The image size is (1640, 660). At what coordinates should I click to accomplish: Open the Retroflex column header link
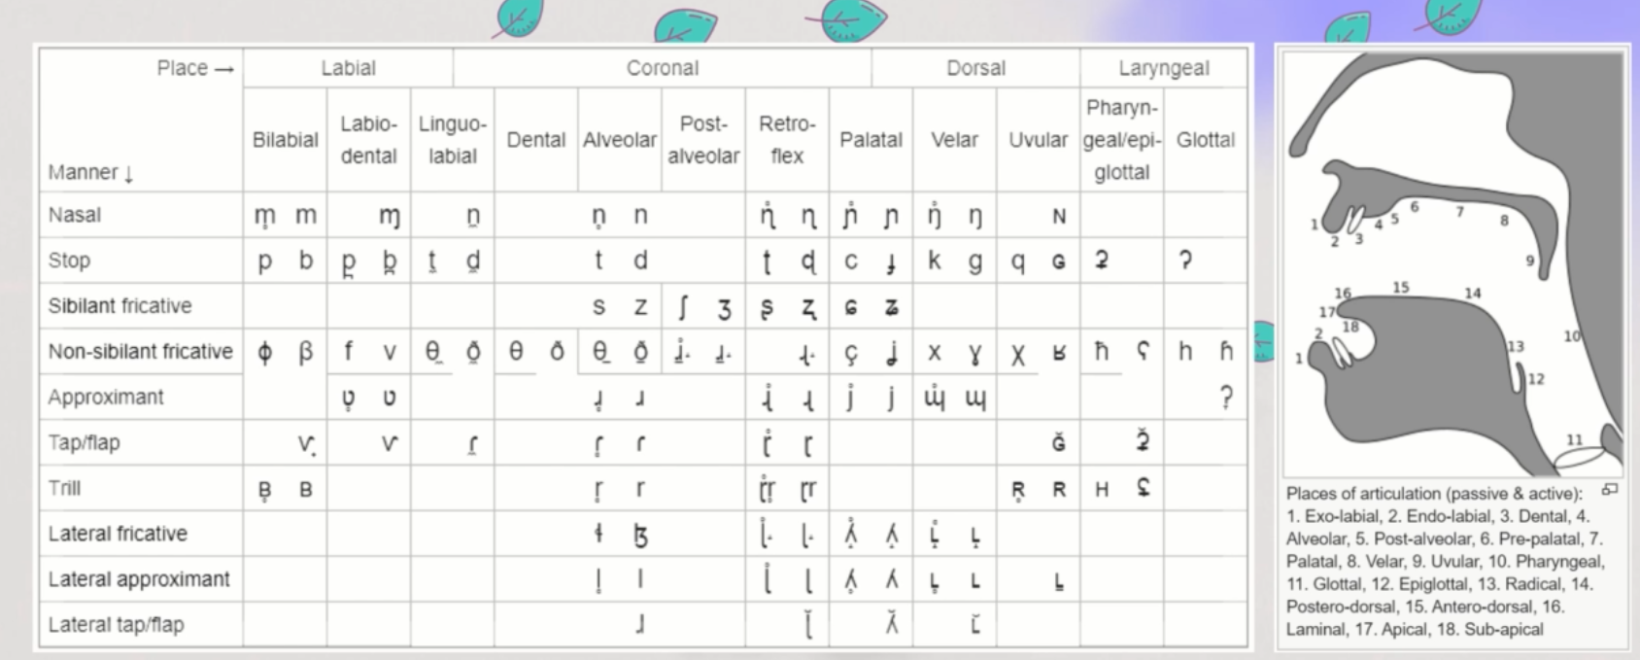coord(787,140)
